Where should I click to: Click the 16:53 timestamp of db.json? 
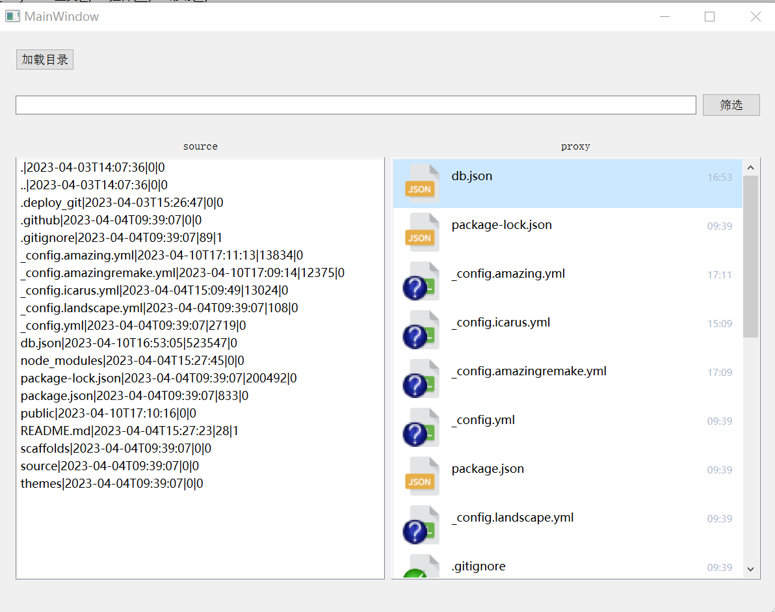[719, 178]
